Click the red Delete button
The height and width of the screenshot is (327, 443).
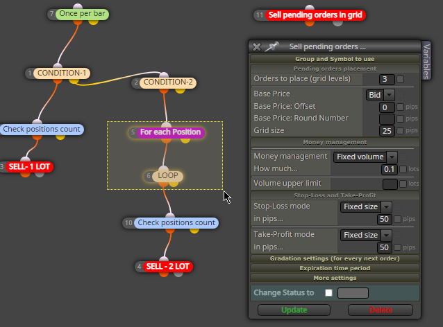(x=381, y=310)
